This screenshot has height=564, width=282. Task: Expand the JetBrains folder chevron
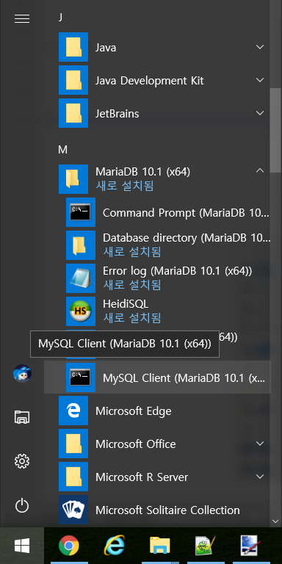(260, 113)
